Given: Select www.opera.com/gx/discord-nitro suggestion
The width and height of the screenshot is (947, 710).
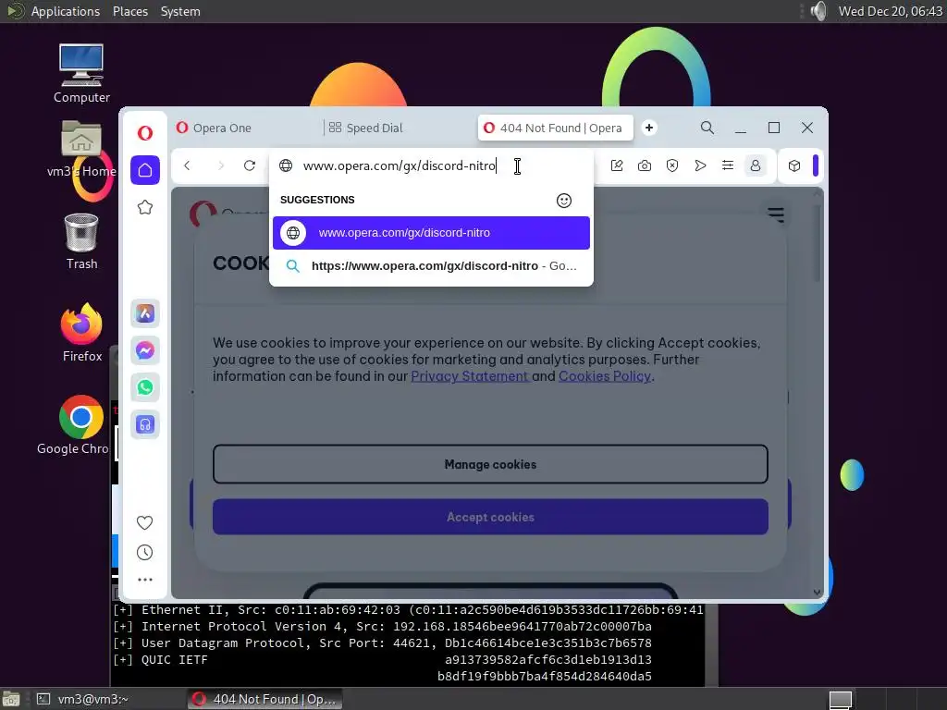Looking at the screenshot, I should tap(431, 233).
